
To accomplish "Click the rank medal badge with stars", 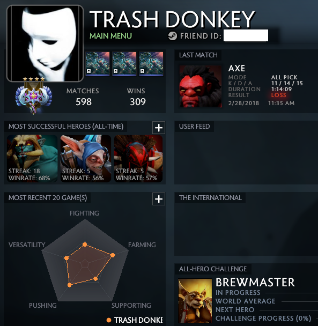I will (x=34, y=95).
